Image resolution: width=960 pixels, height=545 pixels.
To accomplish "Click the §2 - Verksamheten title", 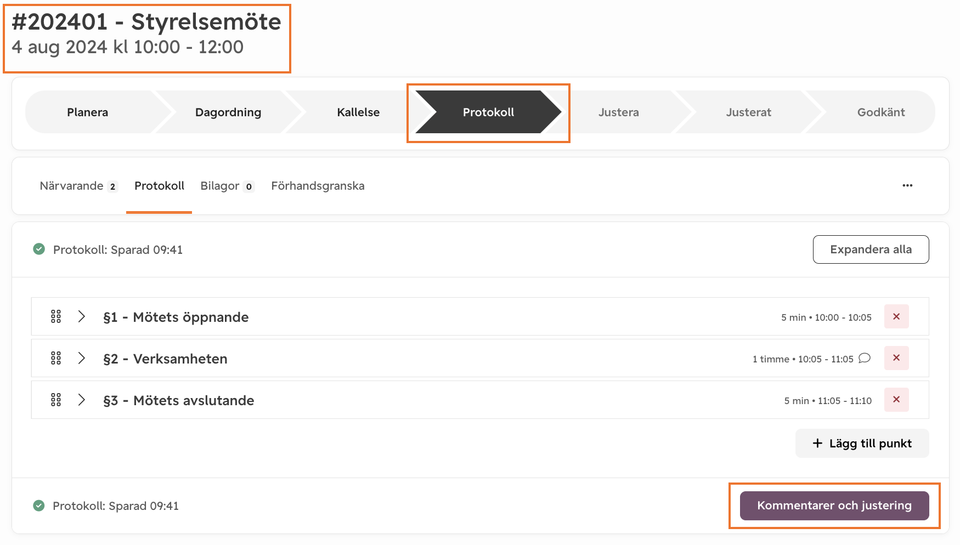I will (165, 359).
